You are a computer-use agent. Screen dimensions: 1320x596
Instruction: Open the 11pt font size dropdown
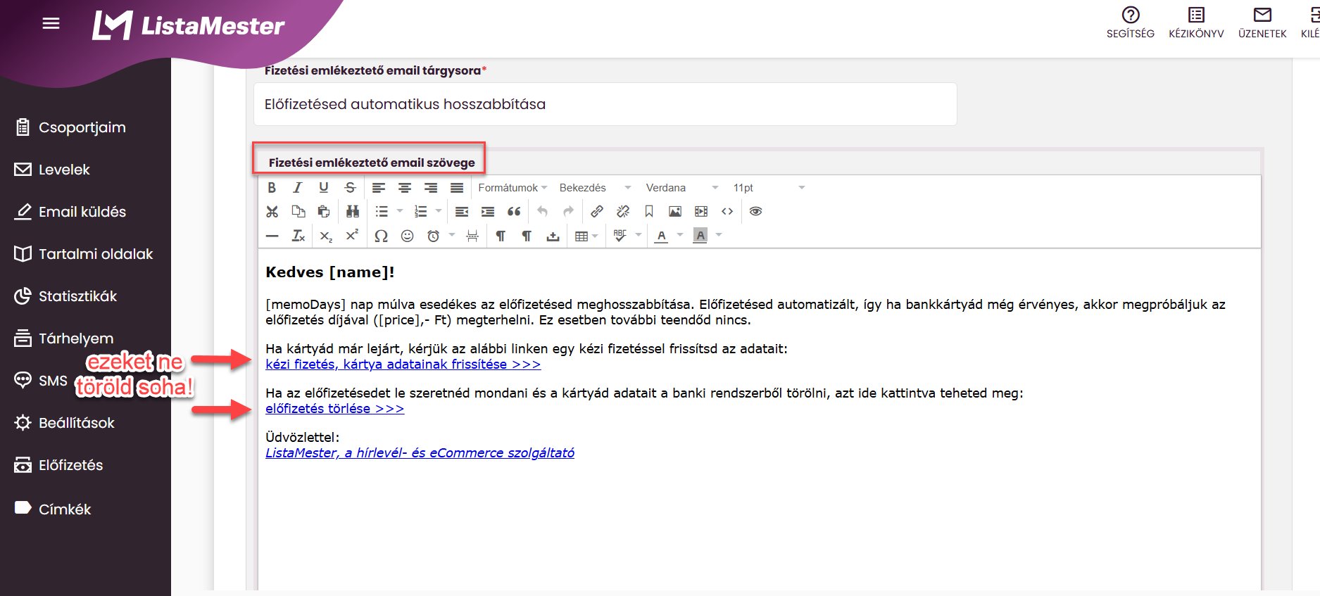[768, 188]
